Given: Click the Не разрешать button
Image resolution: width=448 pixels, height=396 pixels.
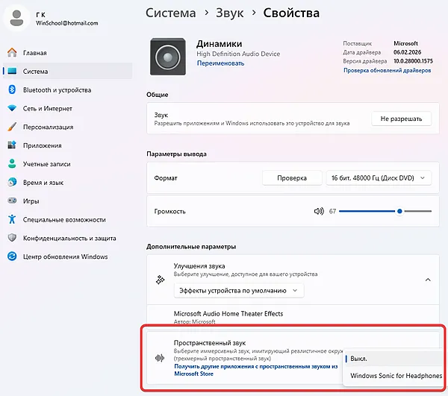Looking at the screenshot, I should click(401, 119).
